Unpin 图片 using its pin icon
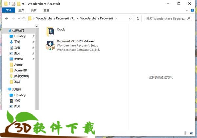Image resolution: width=197 pixels, height=138 pixels. (33, 54)
